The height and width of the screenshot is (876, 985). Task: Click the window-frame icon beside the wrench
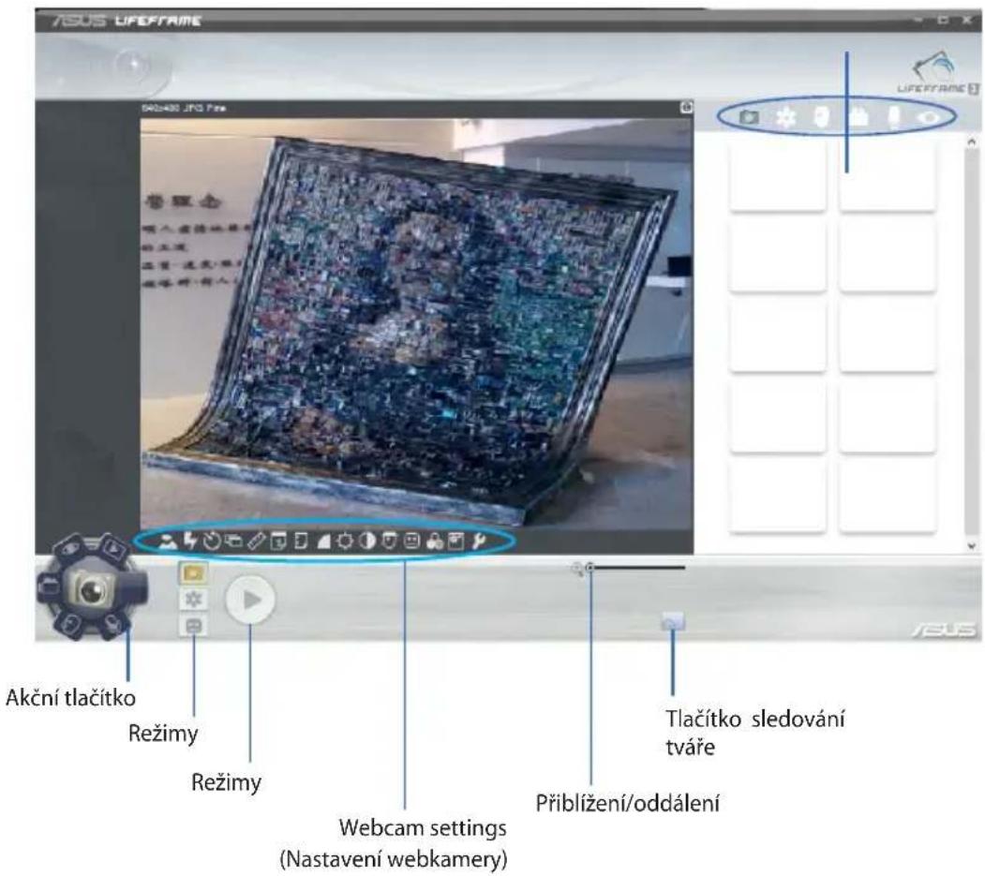click(x=456, y=541)
